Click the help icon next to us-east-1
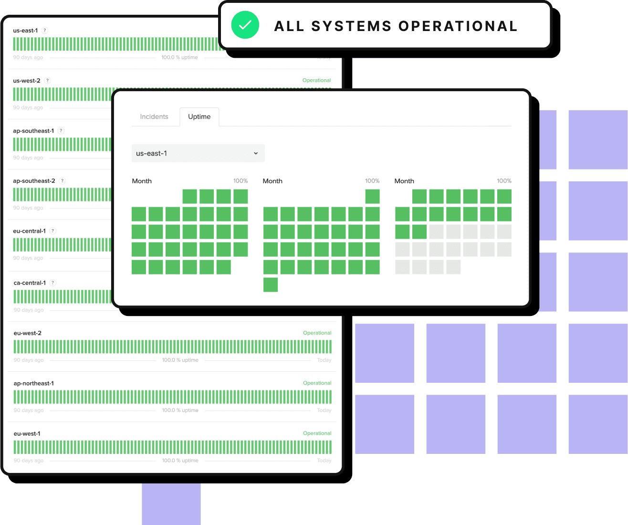628x525 pixels. [x=45, y=31]
